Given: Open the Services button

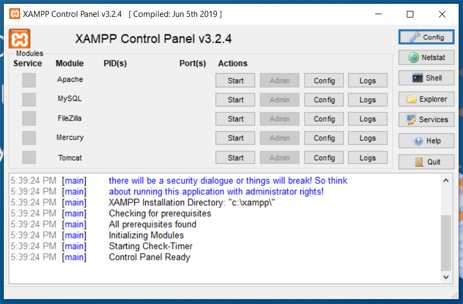Looking at the screenshot, I should tap(426, 120).
